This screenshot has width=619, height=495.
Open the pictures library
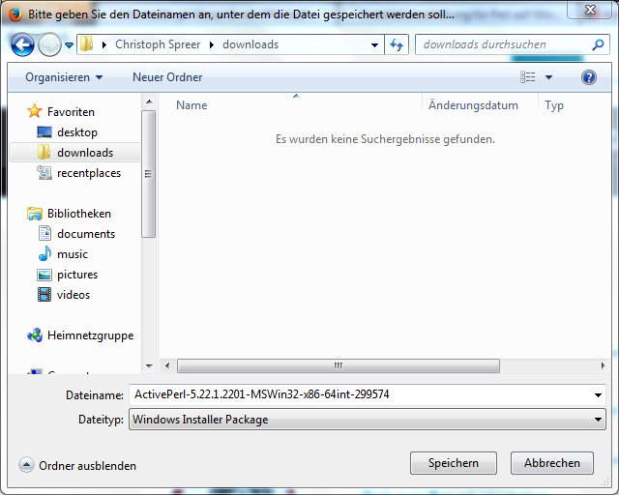76,275
